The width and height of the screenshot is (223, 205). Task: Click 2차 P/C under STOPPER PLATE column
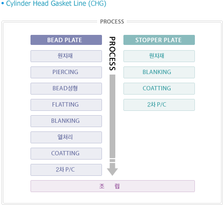point(159,105)
